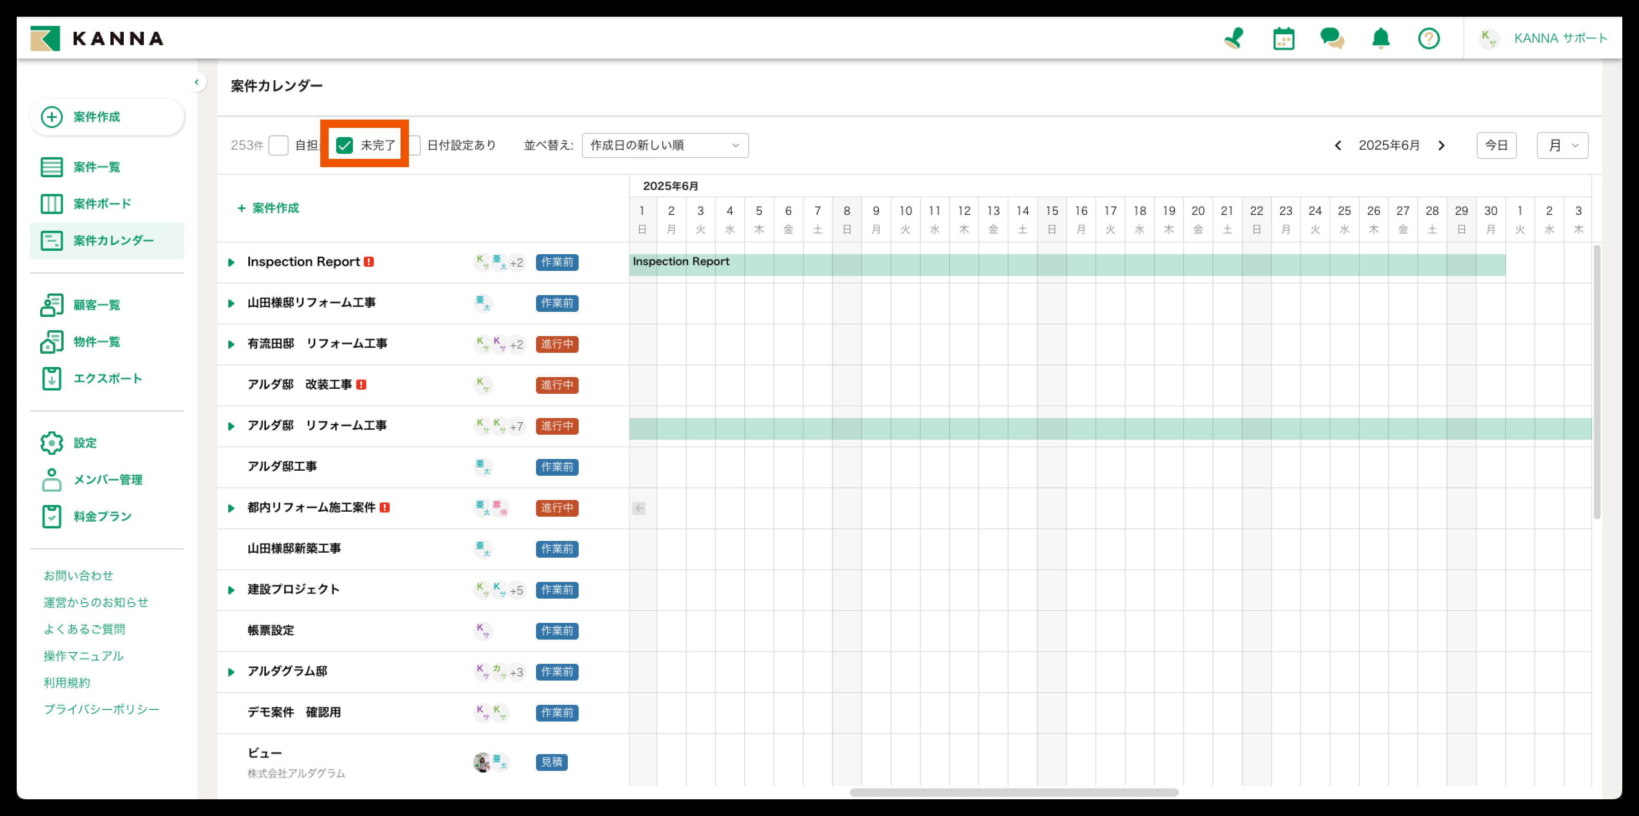Click the left arrow in the 都内リフォーム施工案件 row

coord(639,508)
